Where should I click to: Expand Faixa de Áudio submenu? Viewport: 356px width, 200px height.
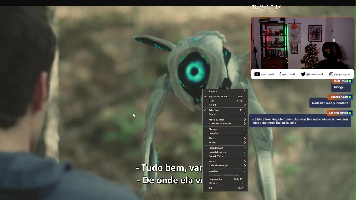tap(225, 148)
